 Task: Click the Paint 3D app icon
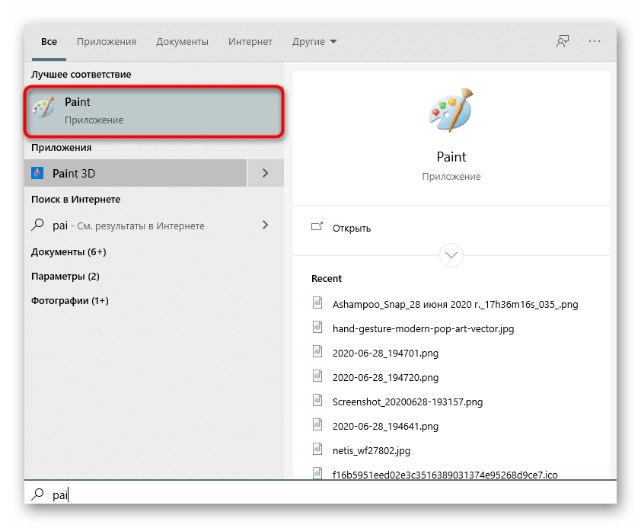point(38,173)
